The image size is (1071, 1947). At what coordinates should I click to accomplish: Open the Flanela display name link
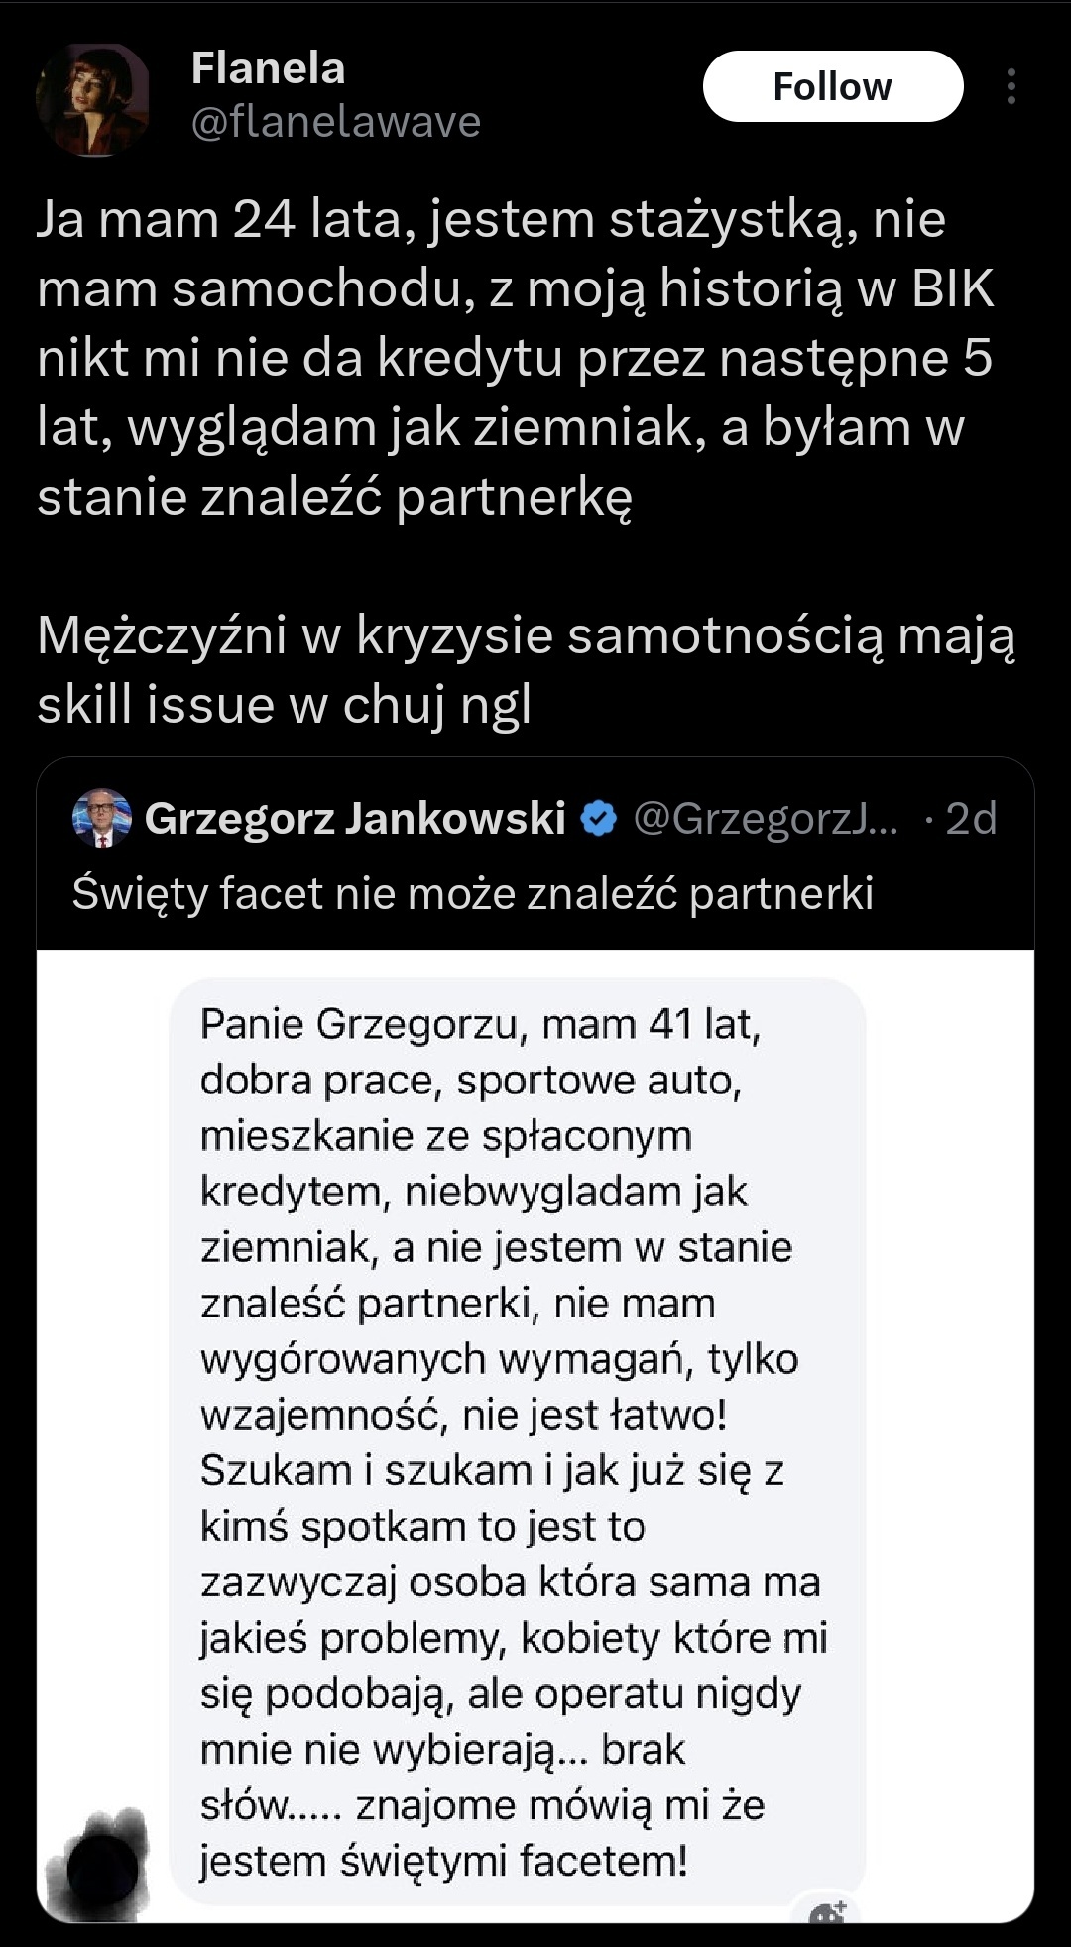268,68
